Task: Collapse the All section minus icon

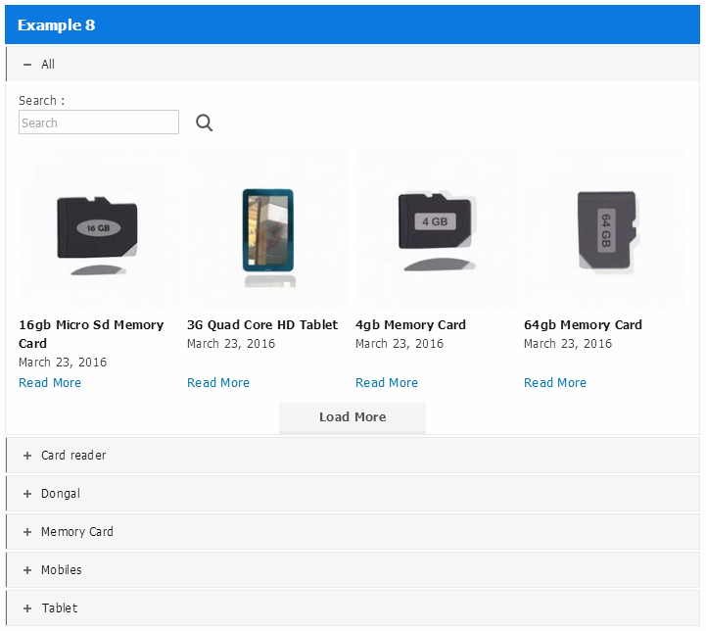Action: (x=27, y=65)
